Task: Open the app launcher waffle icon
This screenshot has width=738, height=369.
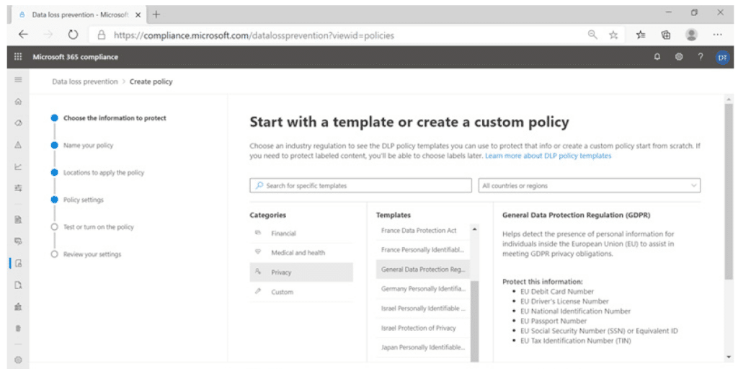Action: [18, 57]
